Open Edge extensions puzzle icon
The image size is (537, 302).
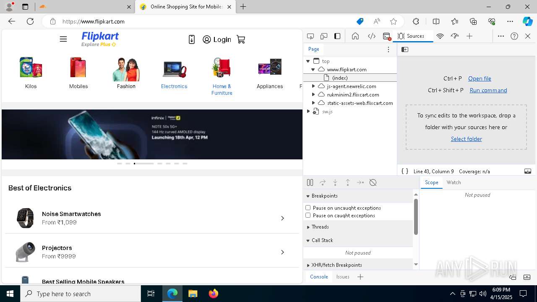[x=416, y=21]
